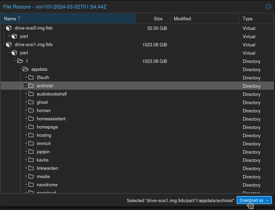Click the cube icon of part under drive-scsi1
The width and height of the screenshot is (275, 210).
[14, 53]
